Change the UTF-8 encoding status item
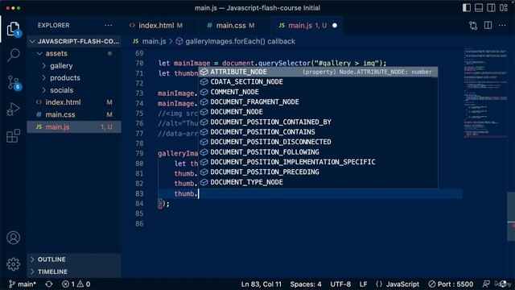 pos(340,284)
